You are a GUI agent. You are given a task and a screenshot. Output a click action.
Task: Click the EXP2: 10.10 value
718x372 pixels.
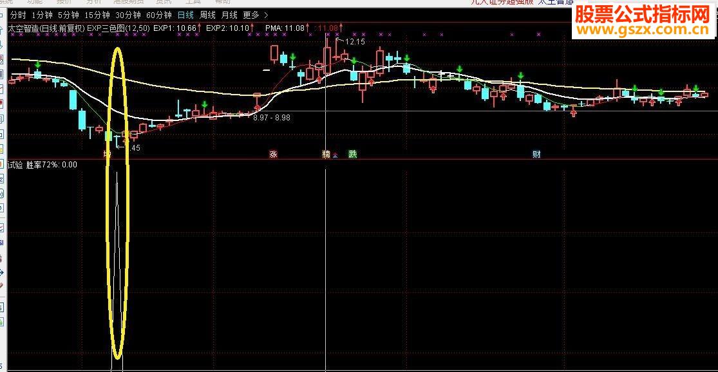point(227,28)
